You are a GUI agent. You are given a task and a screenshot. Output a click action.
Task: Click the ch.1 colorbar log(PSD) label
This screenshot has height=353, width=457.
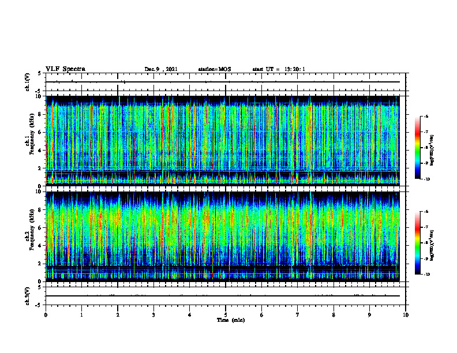click(x=432, y=151)
